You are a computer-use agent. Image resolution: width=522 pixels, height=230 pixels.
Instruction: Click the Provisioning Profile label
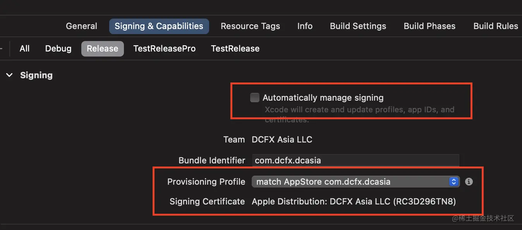click(206, 182)
